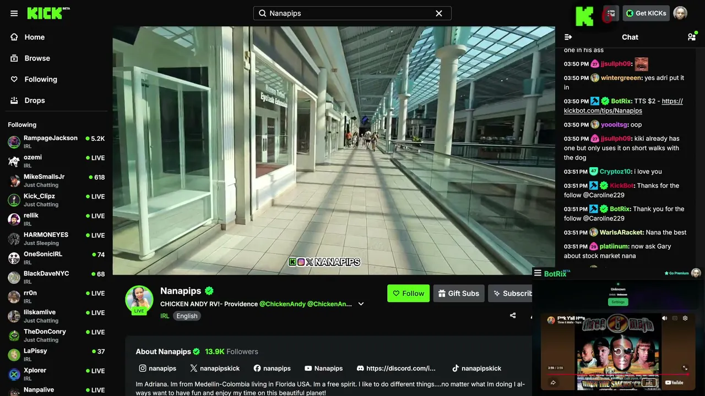Open the user profile avatar in top bar
This screenshot has height=396, width=705.
click(680, 13)
